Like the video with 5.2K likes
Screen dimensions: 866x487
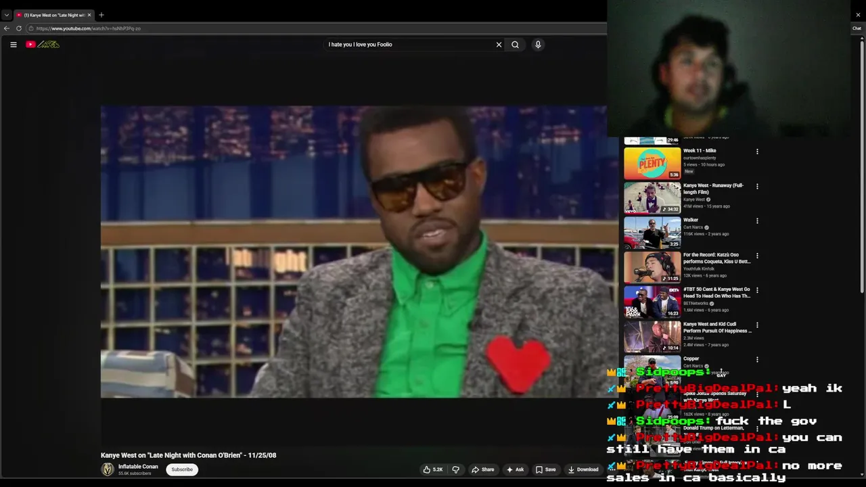point(432,469)
